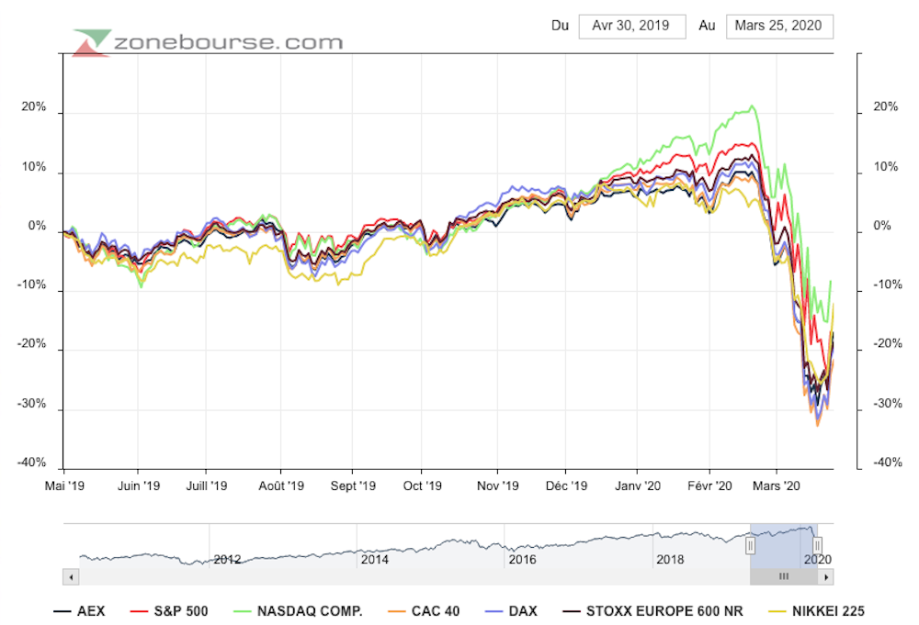Image resolution: width=919 pixels, height=625 pixels.
Task: Toggle the NASDAQ COMP. series in legend
Action: click(x=310, y=611)
